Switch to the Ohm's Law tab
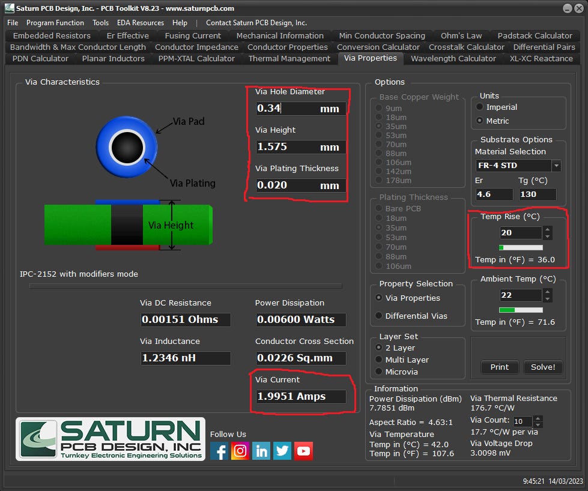588x491 pixels. 461,35
